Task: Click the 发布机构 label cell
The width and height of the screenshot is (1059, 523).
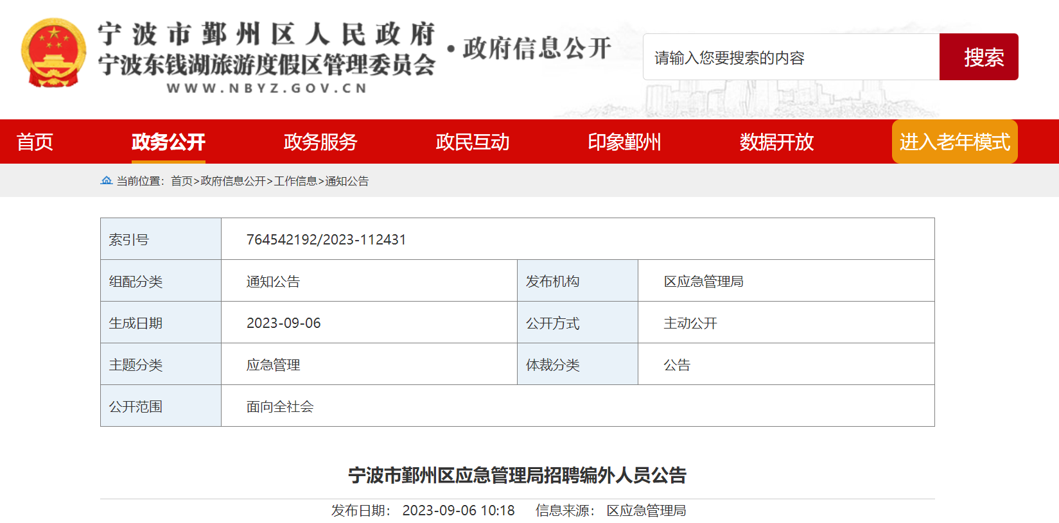Action: (578, 281)
